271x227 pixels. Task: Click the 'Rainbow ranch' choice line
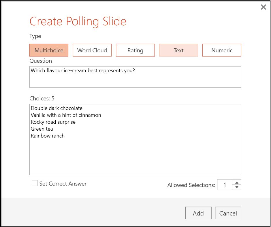[48, 136]
